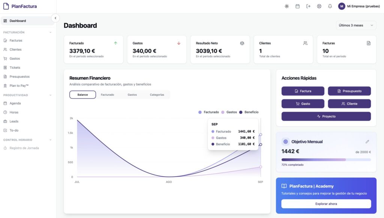Click the Facturas document icon in card

click(x=368, y=43)
